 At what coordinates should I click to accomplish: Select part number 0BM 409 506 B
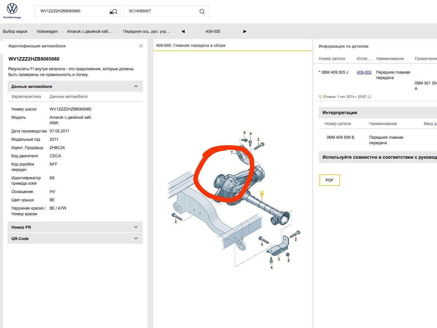coord(340,137)
